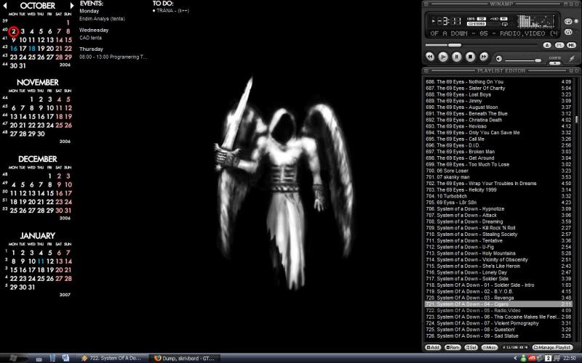Click the Winamp lightning bolt icon
The width and height of the screenshot is (582, 363).
pyautogui.click(x=571, y=58)
